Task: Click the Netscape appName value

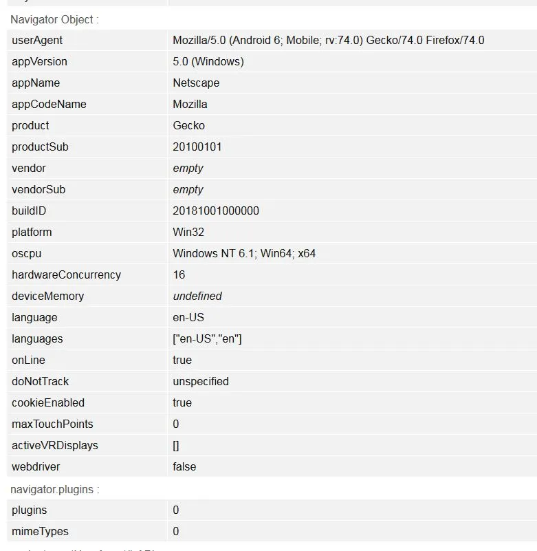Action: pyautogui.click(x=196, y=83)
